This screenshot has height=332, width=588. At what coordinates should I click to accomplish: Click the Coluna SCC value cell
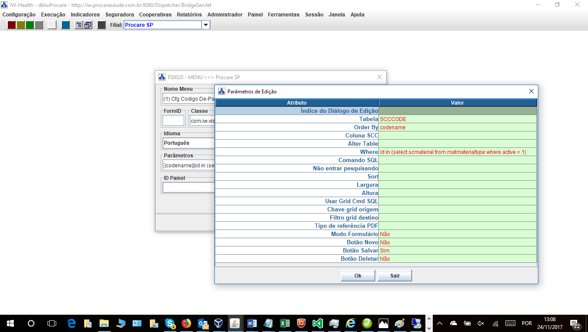click(x=458, y=135)
